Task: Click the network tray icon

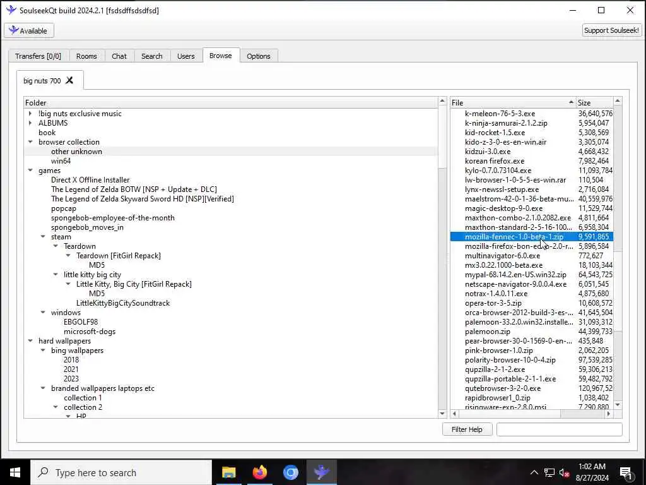Action: point(549,472)
